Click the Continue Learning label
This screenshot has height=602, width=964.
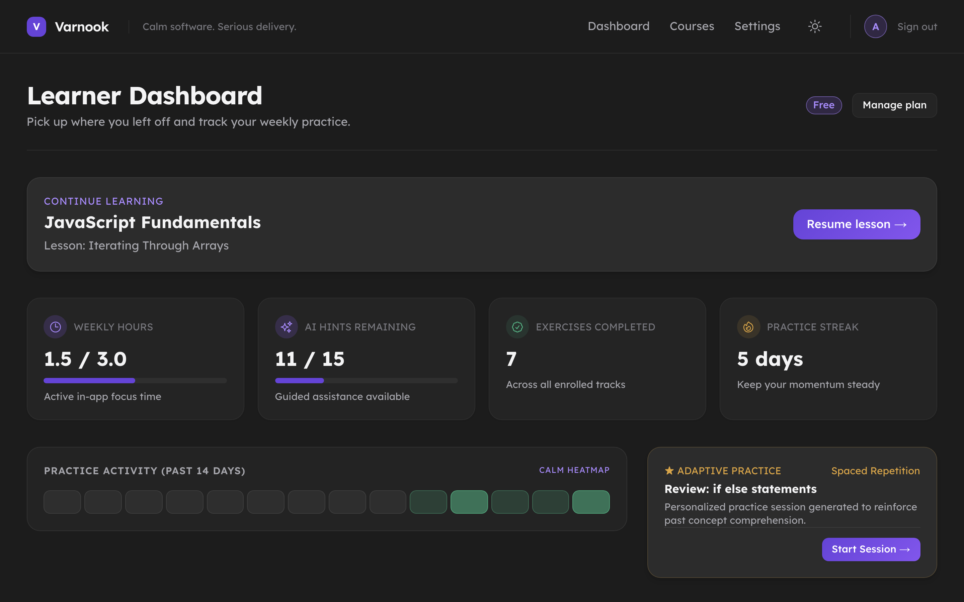point(103,201)
